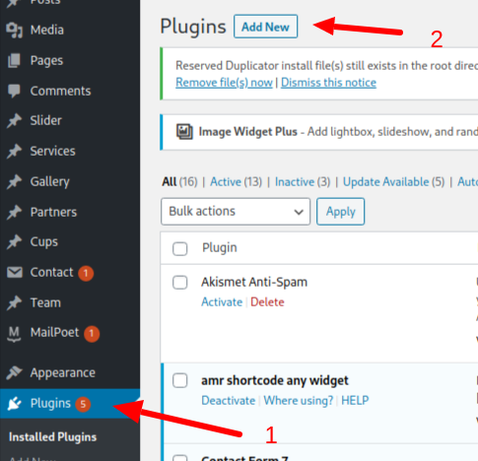Viewport: 478px width, 461px height.
Task: Open the Gallery menu item
Action: point(49,181)
